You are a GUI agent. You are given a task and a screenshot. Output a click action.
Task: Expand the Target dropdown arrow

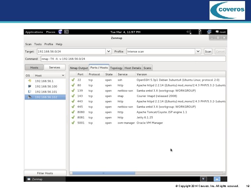tap(108, 52)
